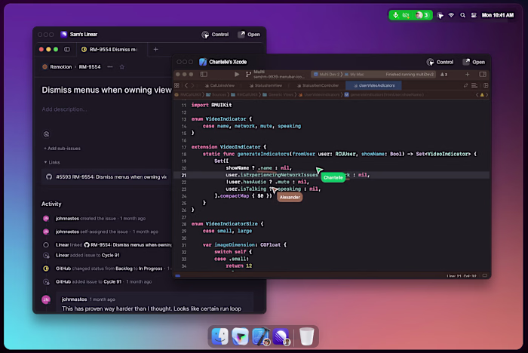Open Finder from the Dock
The width and height of the screenshot is (528, 353).
tap(220, 336)
